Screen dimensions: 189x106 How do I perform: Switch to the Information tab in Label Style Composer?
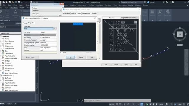point(66,13)
